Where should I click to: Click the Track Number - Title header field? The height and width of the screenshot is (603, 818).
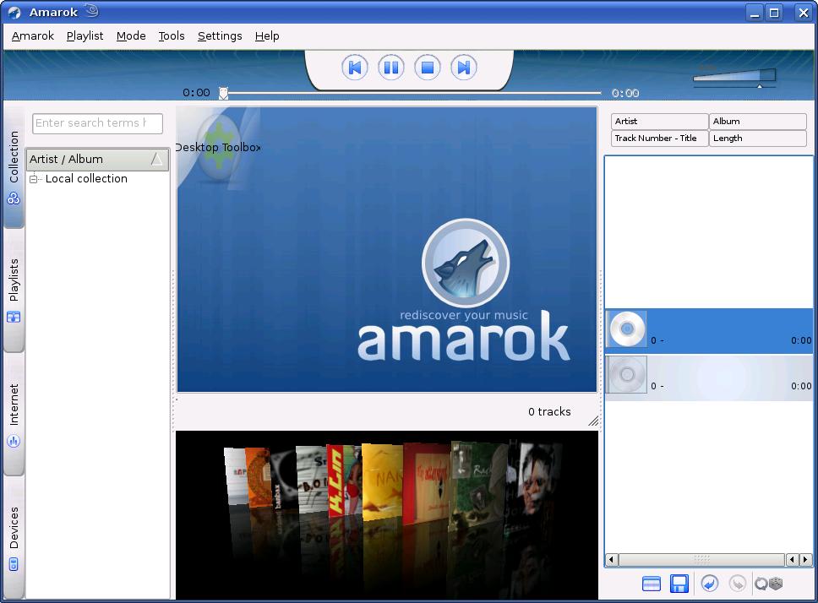coord(659,139)
